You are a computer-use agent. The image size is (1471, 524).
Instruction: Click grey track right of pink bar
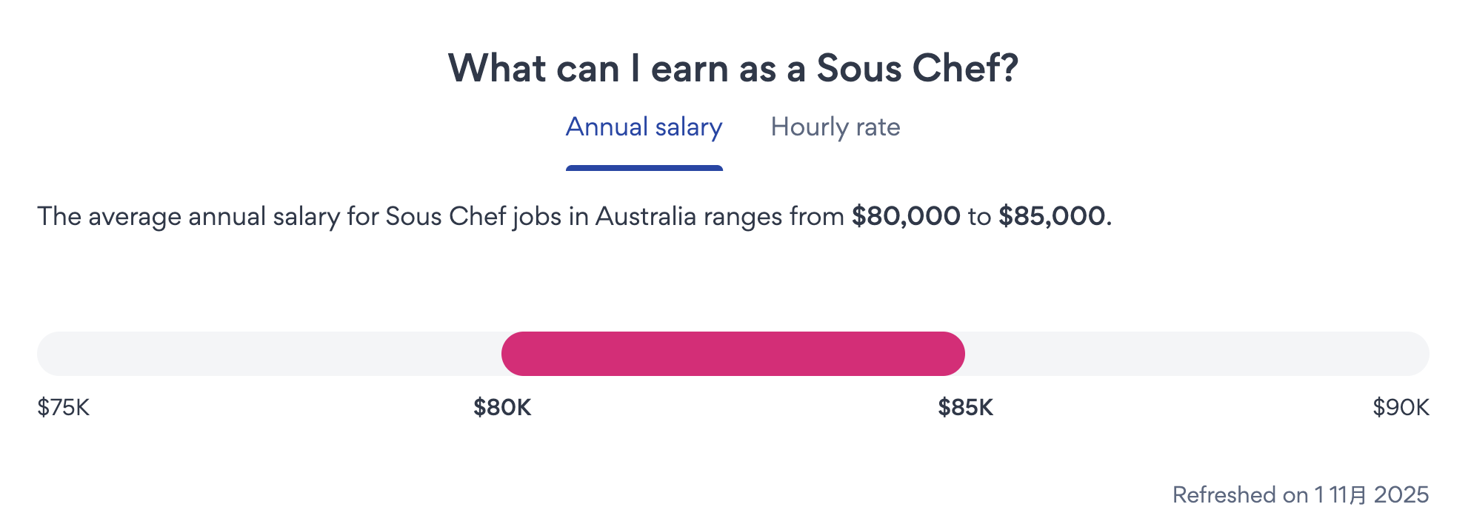click(x=1196, y=354)
